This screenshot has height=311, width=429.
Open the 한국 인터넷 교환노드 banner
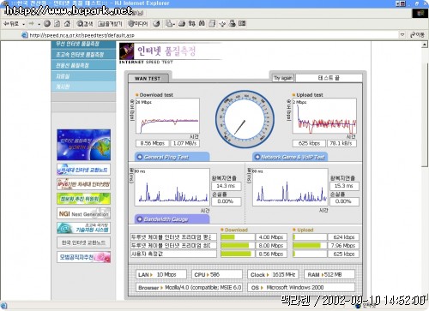point(83,242)
